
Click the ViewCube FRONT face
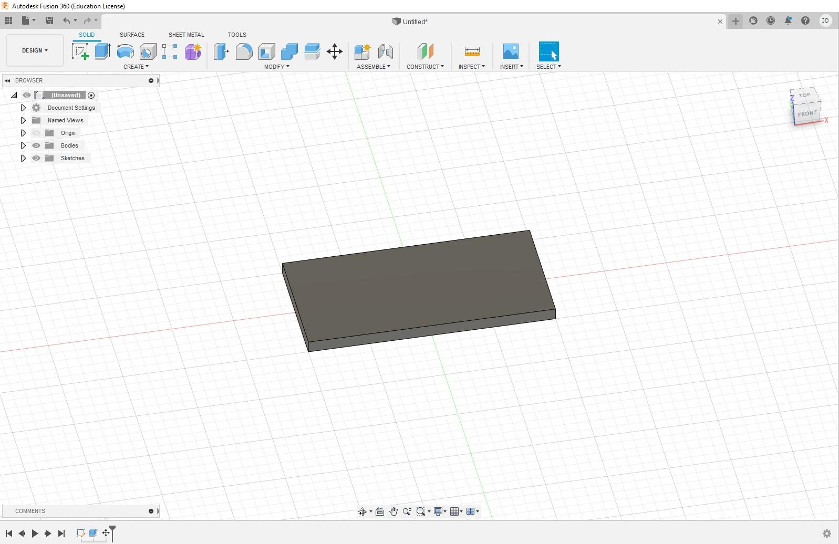806,114
